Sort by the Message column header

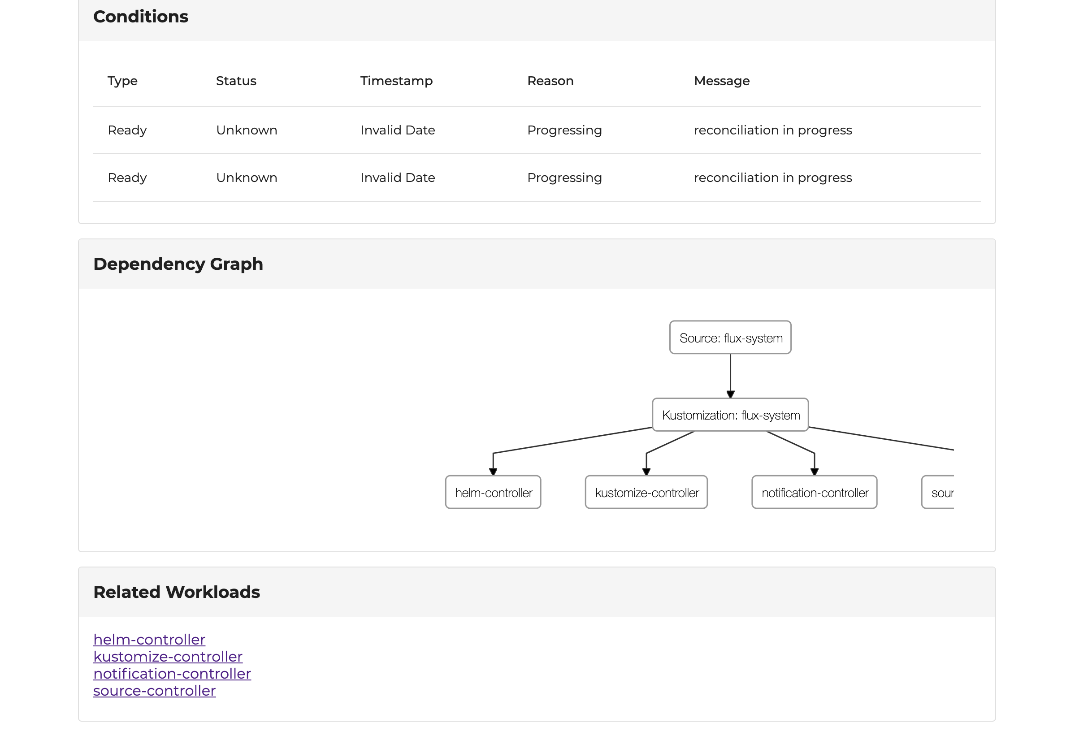pyautogui.click(x=722, y=81)
